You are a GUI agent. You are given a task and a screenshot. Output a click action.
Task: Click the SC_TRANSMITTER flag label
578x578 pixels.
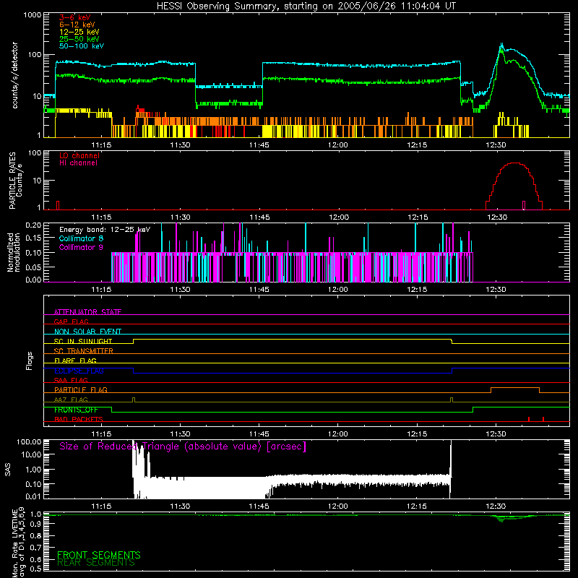coord(83,351)
